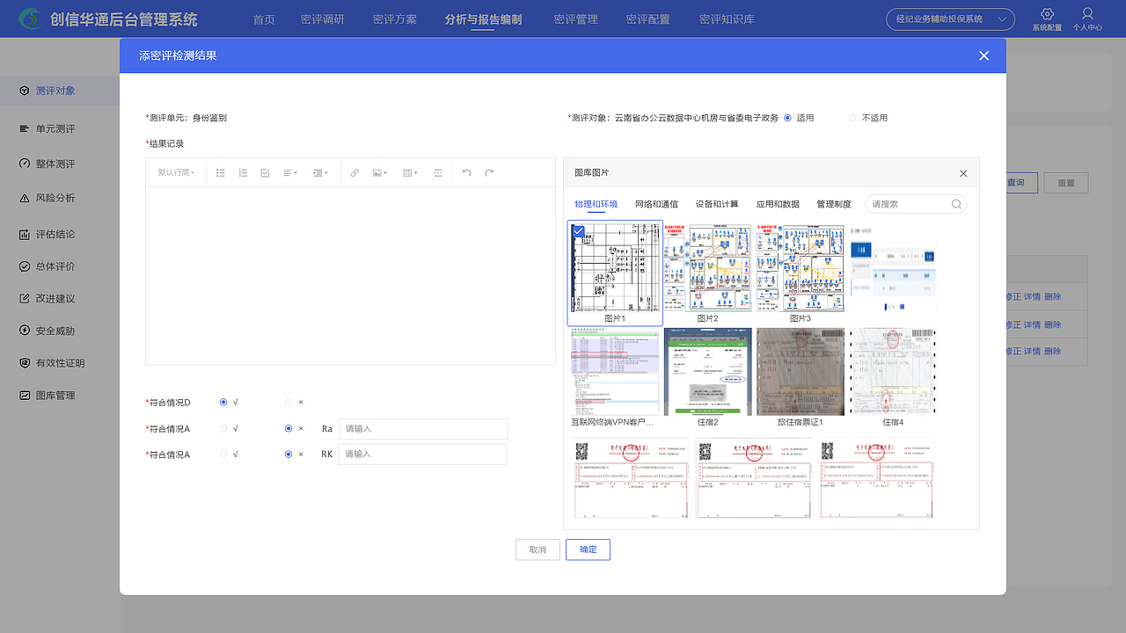Open the insert image icon
The image size is (1126, 633).
coord(377,172)
